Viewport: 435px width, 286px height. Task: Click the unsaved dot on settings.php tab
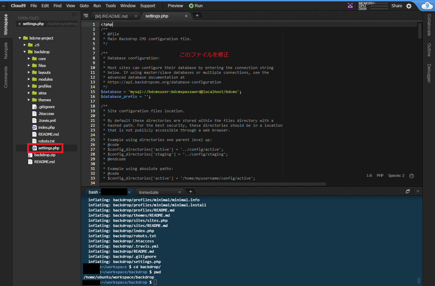pyautogui.click(x=186, y=16)
